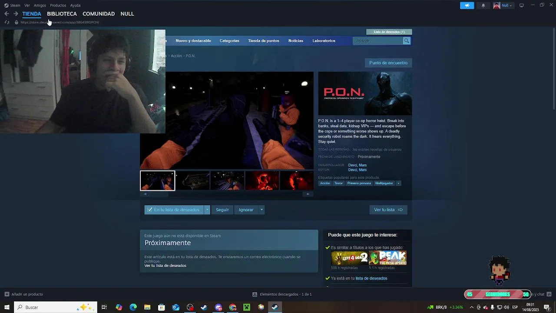
Task: Open Microsoft Edge from taskbar
Action: [x=133, y=307]
